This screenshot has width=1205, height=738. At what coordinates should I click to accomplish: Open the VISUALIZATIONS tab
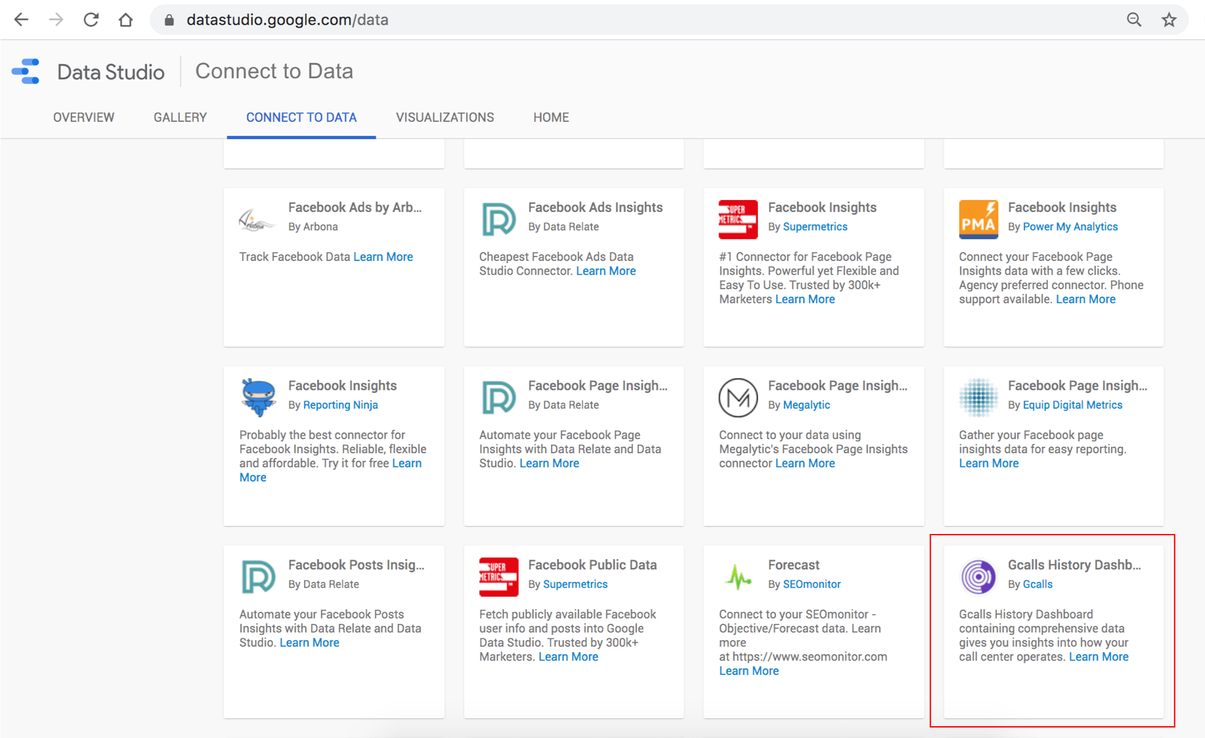445,117
